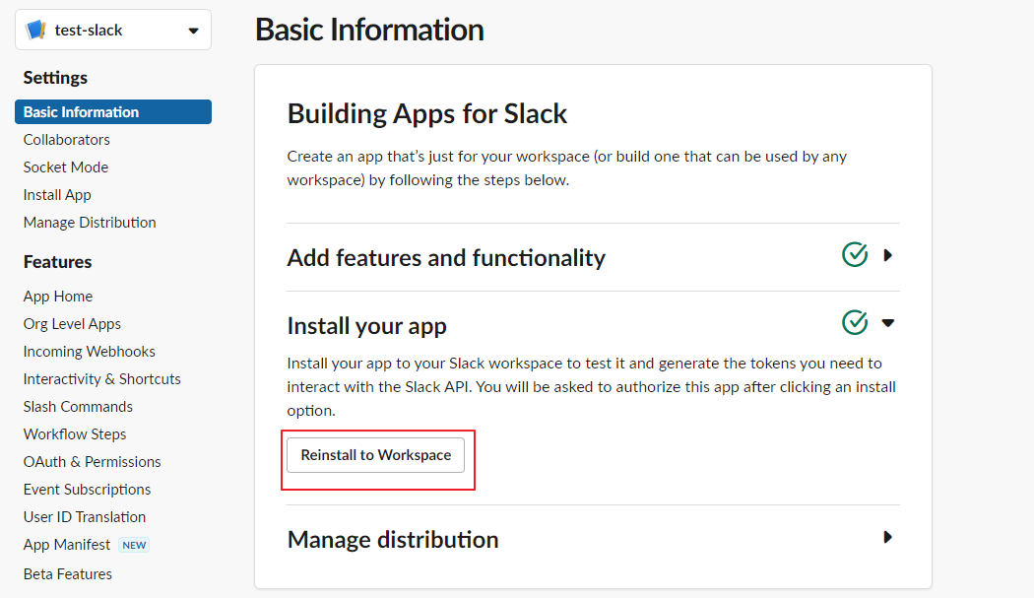Collapse the Install your app arrow
The width and height of the screenshot is (1034, 598).
[888, 323]
